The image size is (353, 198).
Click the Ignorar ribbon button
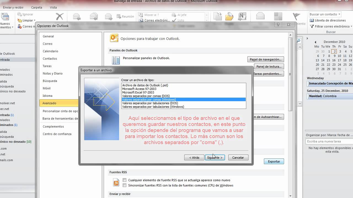click(x=25, y=14)
